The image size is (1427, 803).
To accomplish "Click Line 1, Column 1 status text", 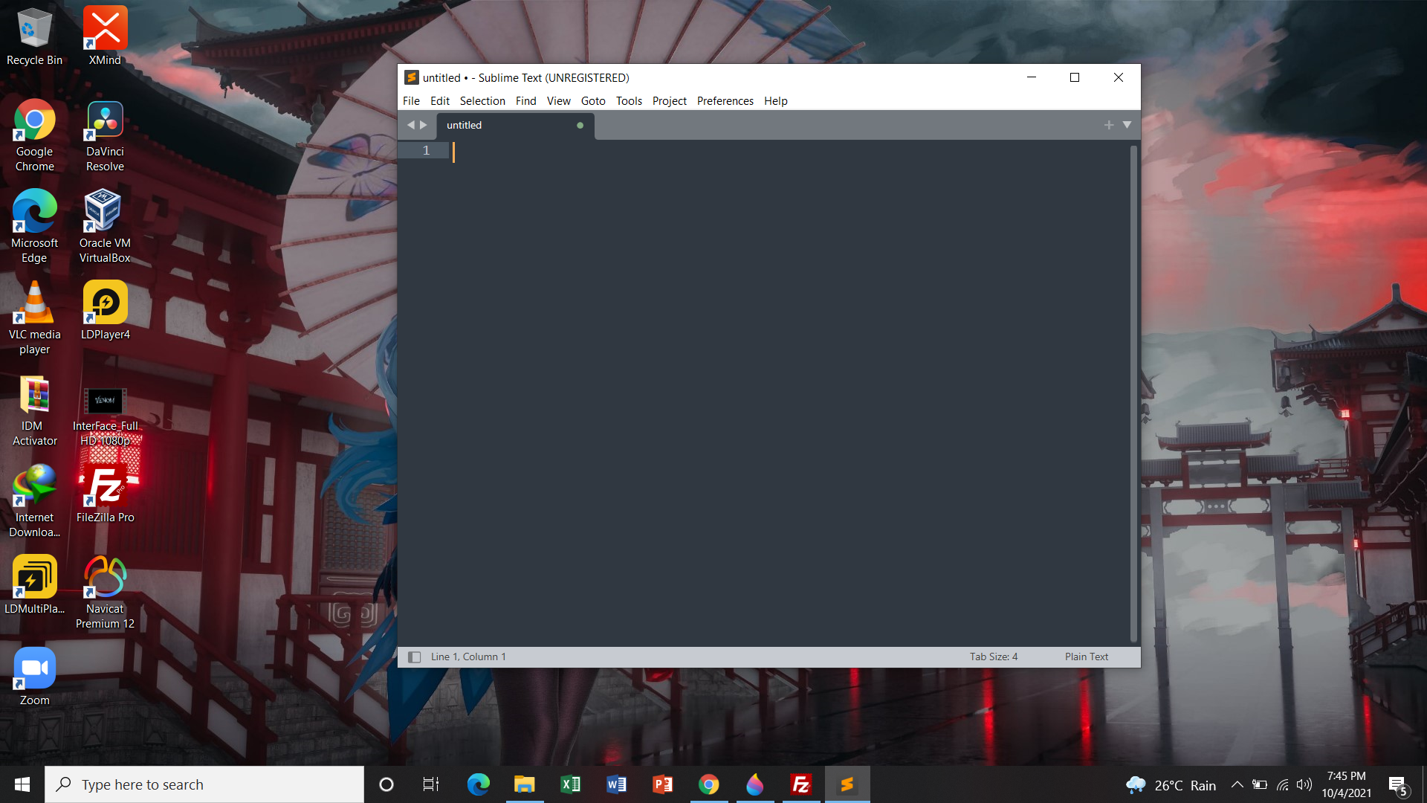I will tap(468, 657).
